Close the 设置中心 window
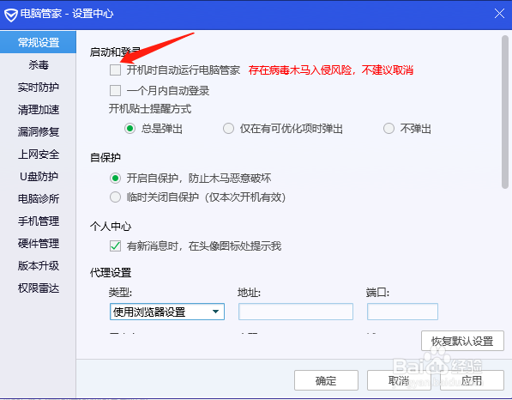Screen dimensions: 512x400 500,14
